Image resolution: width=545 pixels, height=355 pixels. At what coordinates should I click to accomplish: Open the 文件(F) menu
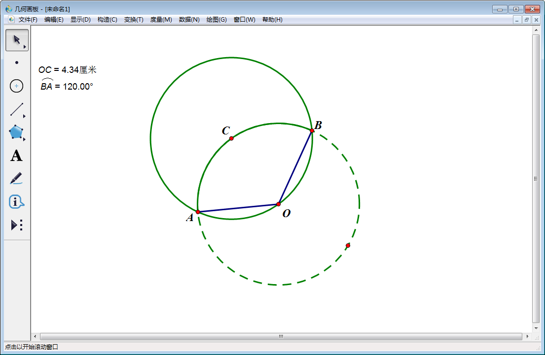click(x=28, y=20)
